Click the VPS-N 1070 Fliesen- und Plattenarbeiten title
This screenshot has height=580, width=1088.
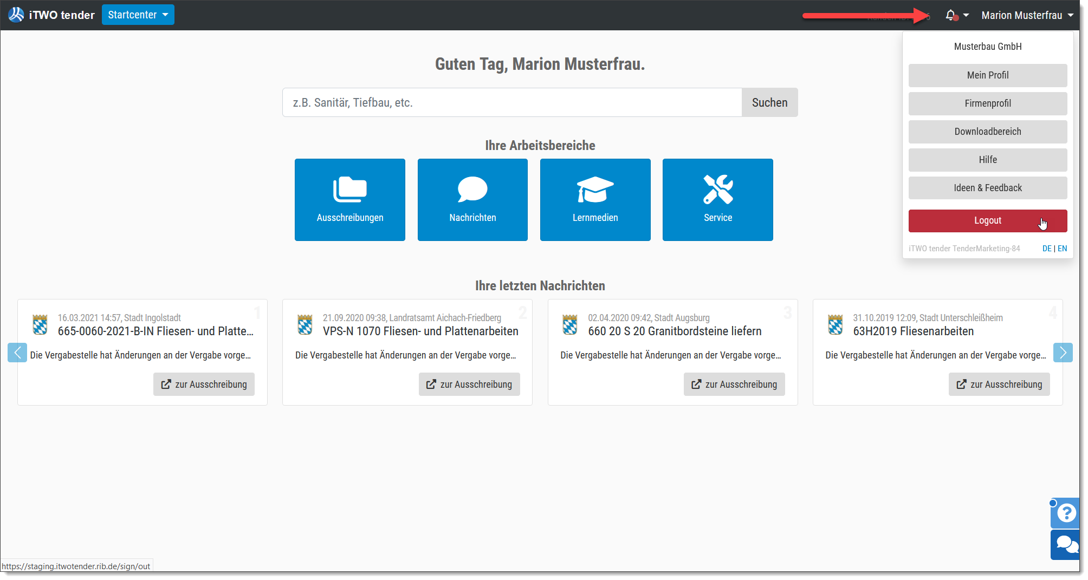[420, 331]
